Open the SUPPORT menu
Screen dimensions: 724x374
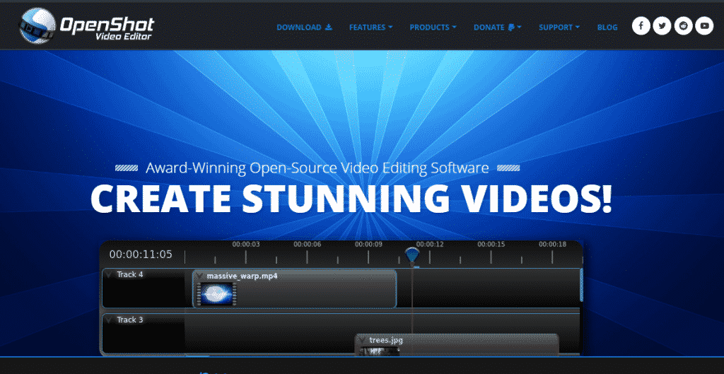pyautogui.click(x=559, y=28)
